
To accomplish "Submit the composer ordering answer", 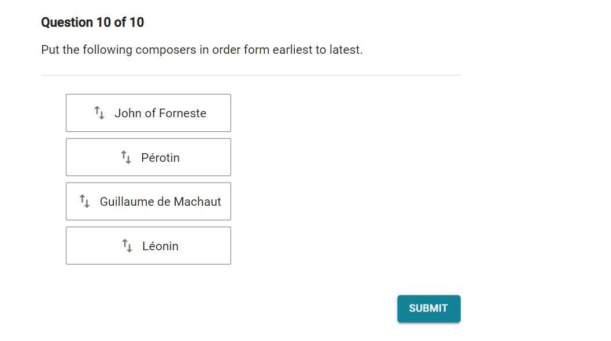I will coord(428,309).
